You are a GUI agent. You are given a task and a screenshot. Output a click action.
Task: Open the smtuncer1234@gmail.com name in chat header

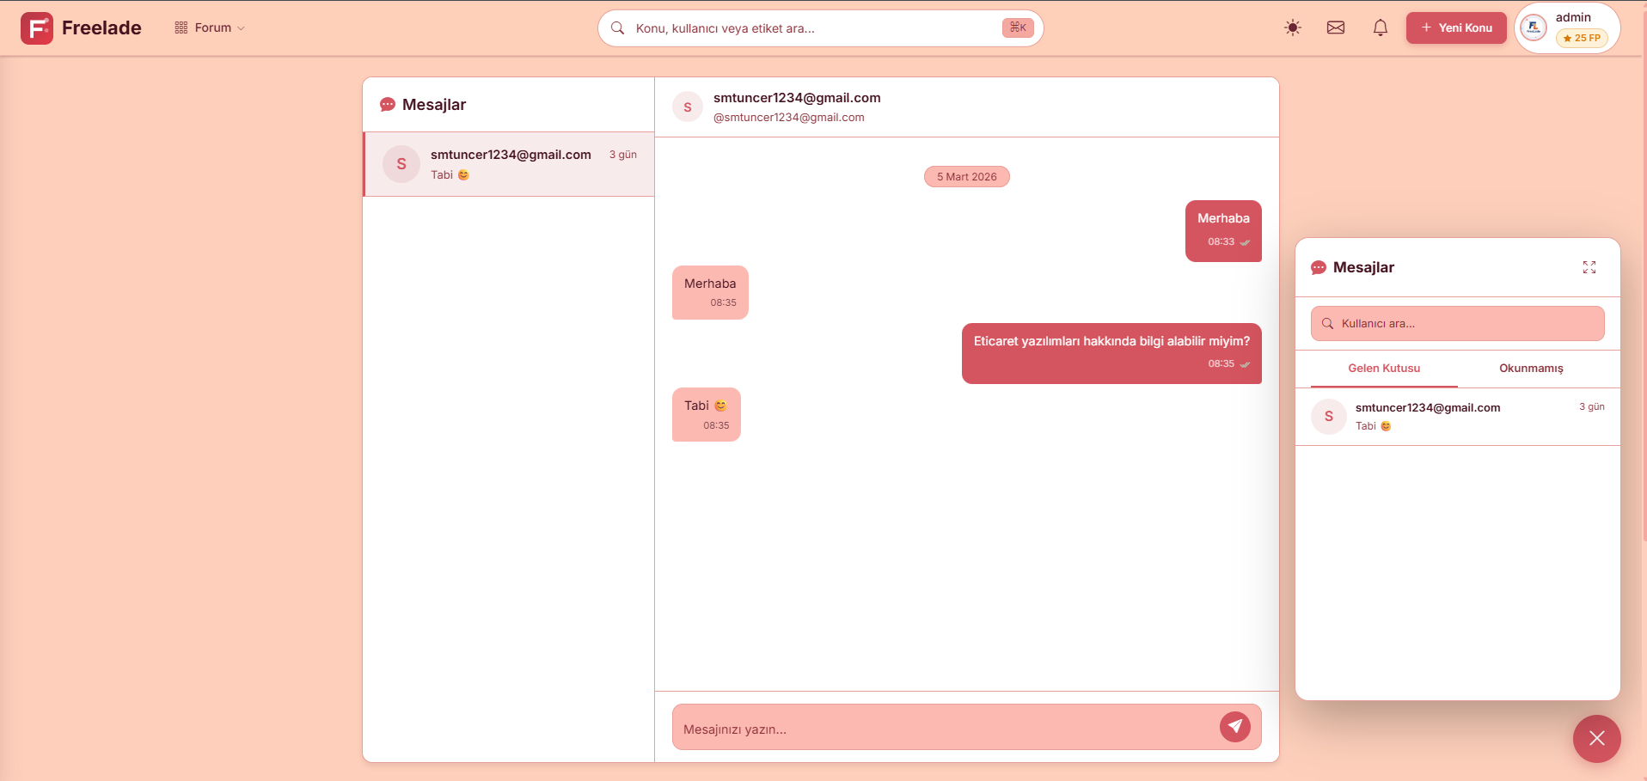(x=797, y=98)
